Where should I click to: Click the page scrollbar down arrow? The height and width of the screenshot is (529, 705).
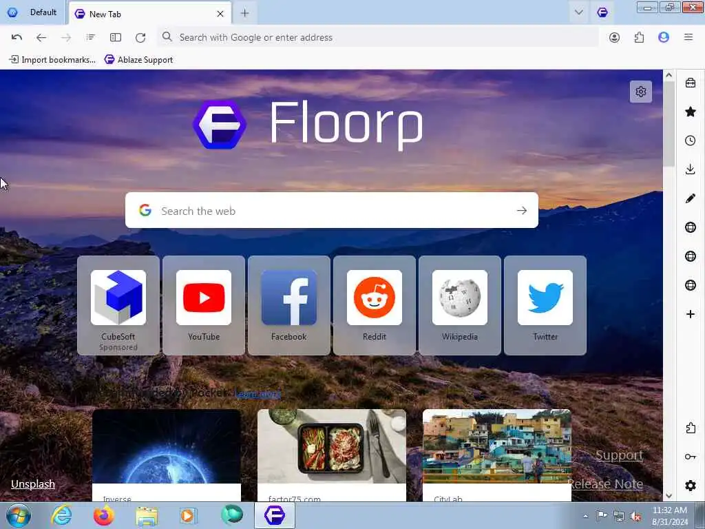669,496
